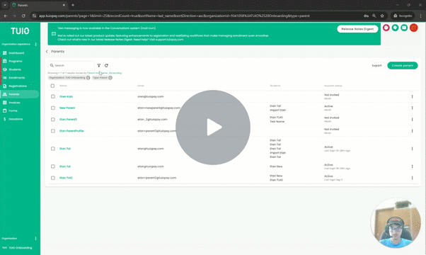
Task: Open Dashboard from the sidebar
Action: (x=16, y=53)
